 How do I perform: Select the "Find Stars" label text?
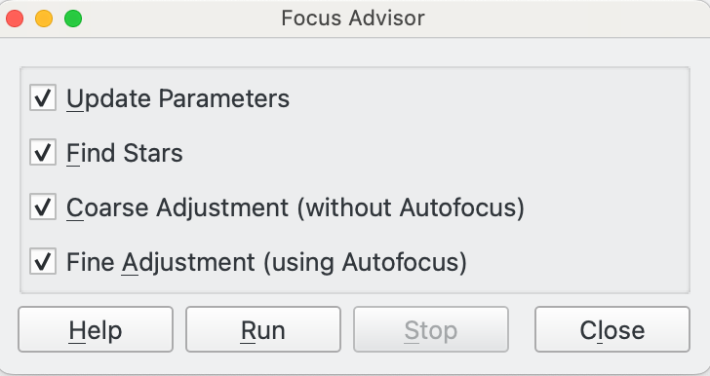[x=125, y=153]
